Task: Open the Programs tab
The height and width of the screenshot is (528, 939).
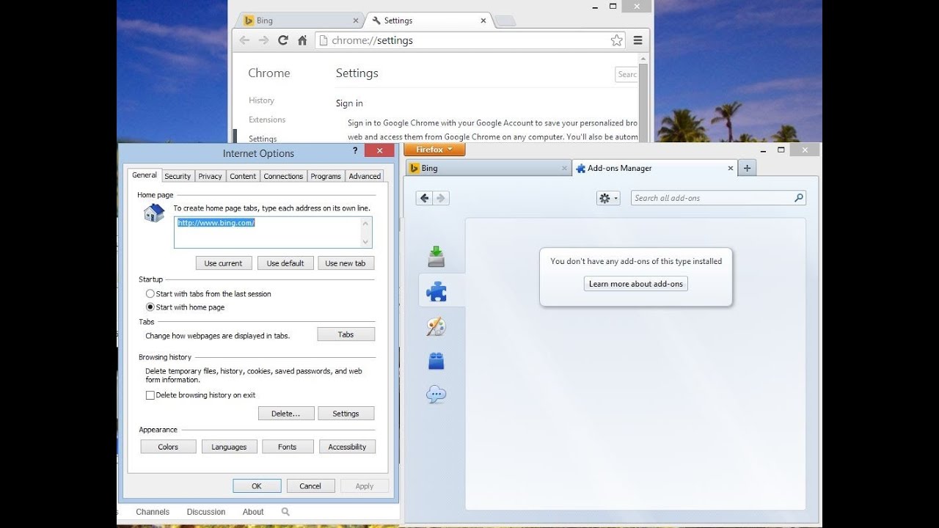Action: tap(326, 176)
